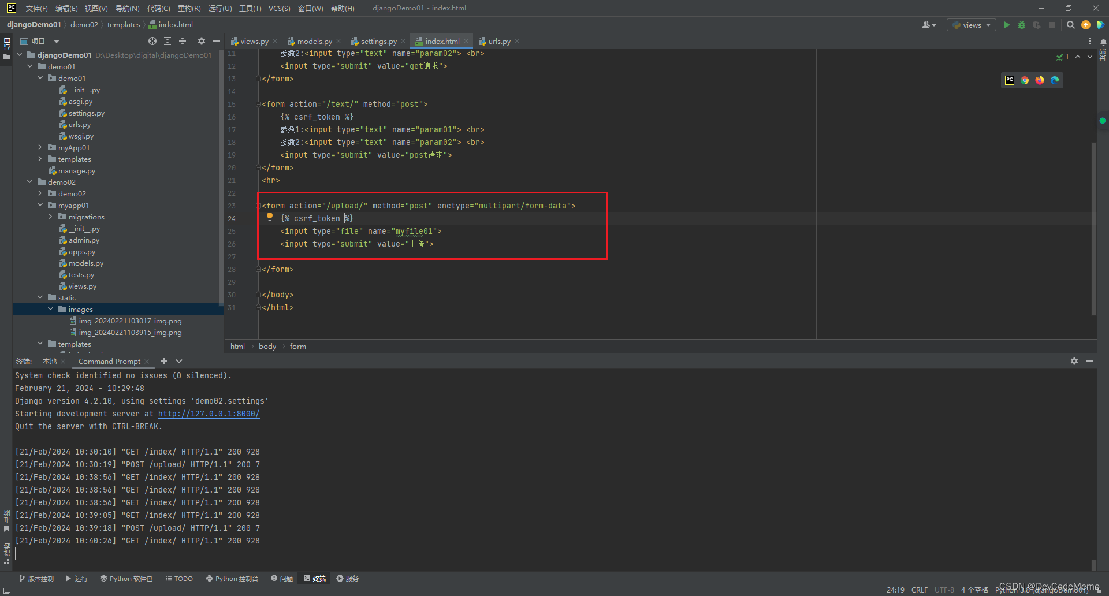
Task: Open the VCS menu
Action: [x=279, y=8]
